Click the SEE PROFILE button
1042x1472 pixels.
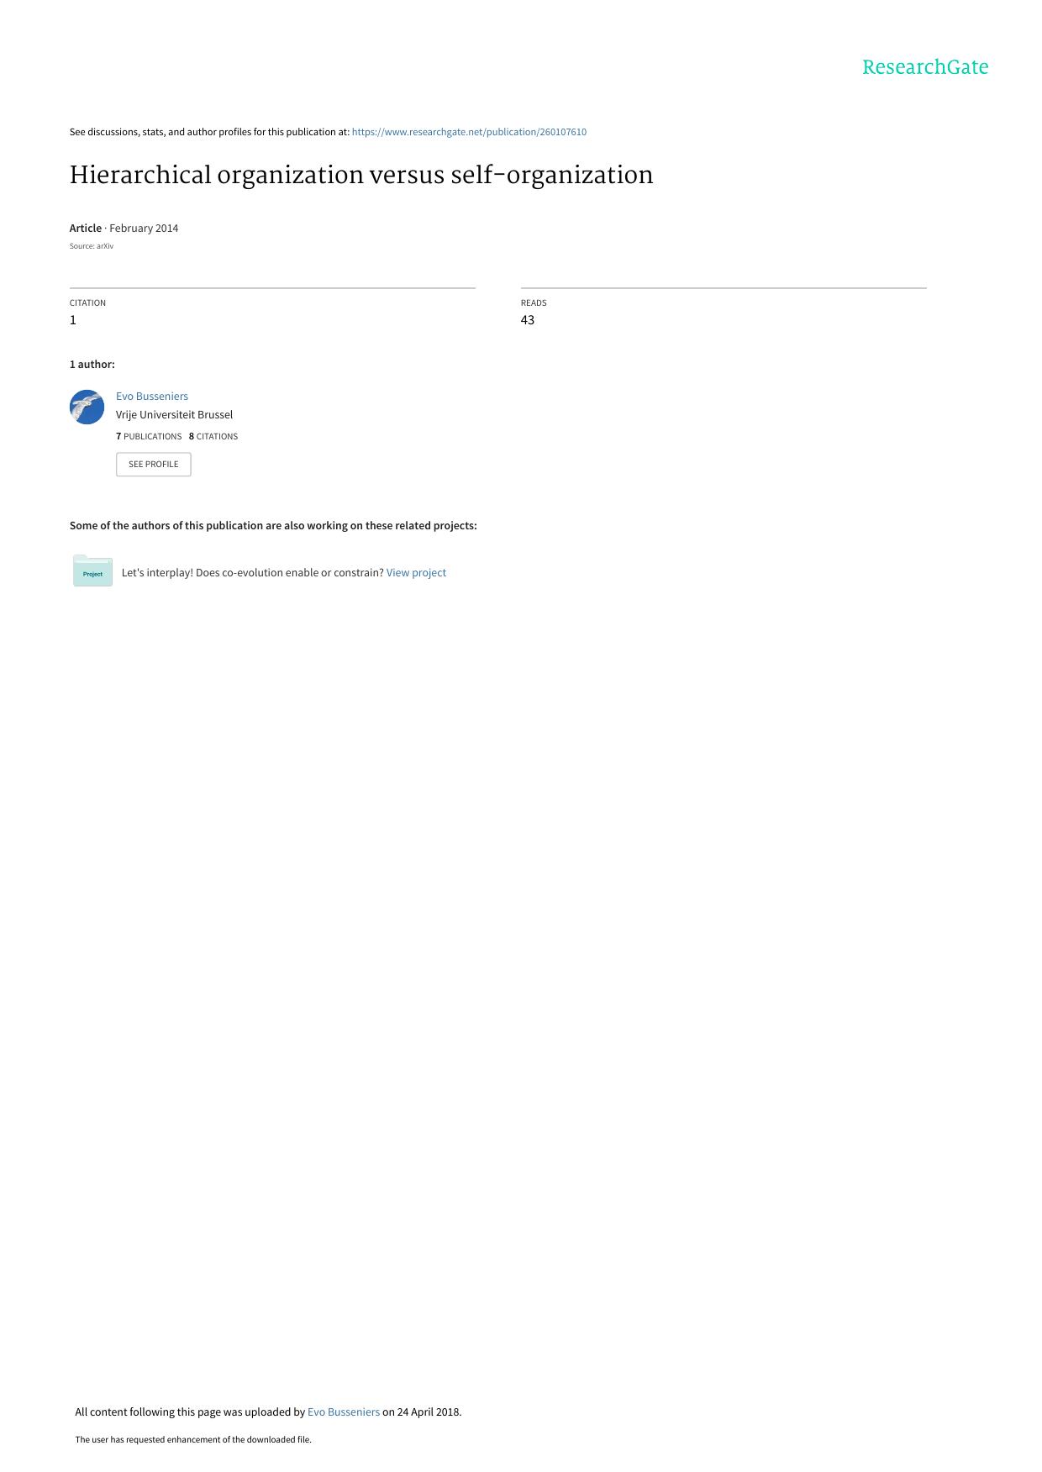click(154, 464)
